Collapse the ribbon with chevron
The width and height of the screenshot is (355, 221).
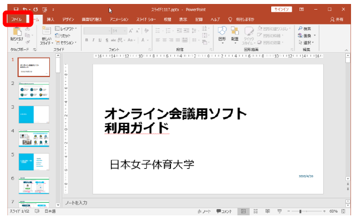347,50
